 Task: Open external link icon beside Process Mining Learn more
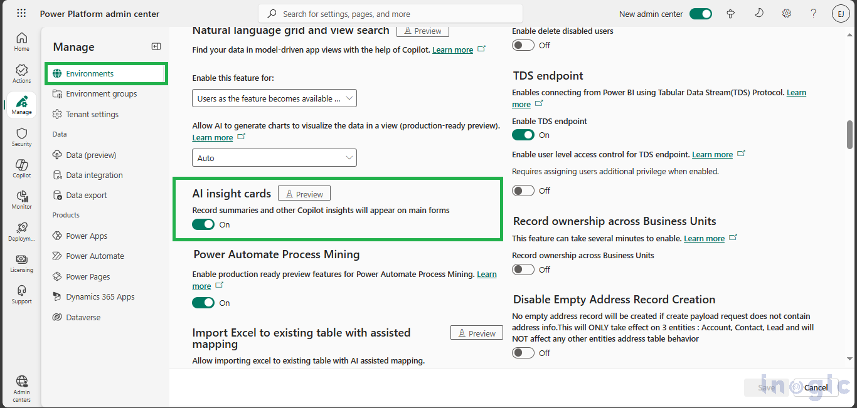point(219,285)
